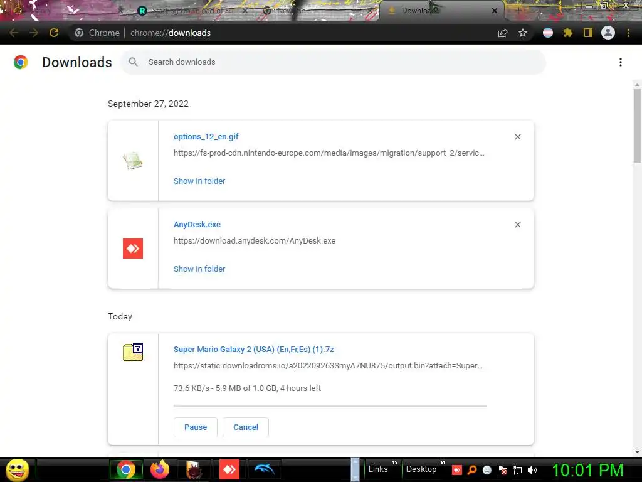Remove options_12_en.gif from the list
The image size is (642, 482).
coord(517,137)
